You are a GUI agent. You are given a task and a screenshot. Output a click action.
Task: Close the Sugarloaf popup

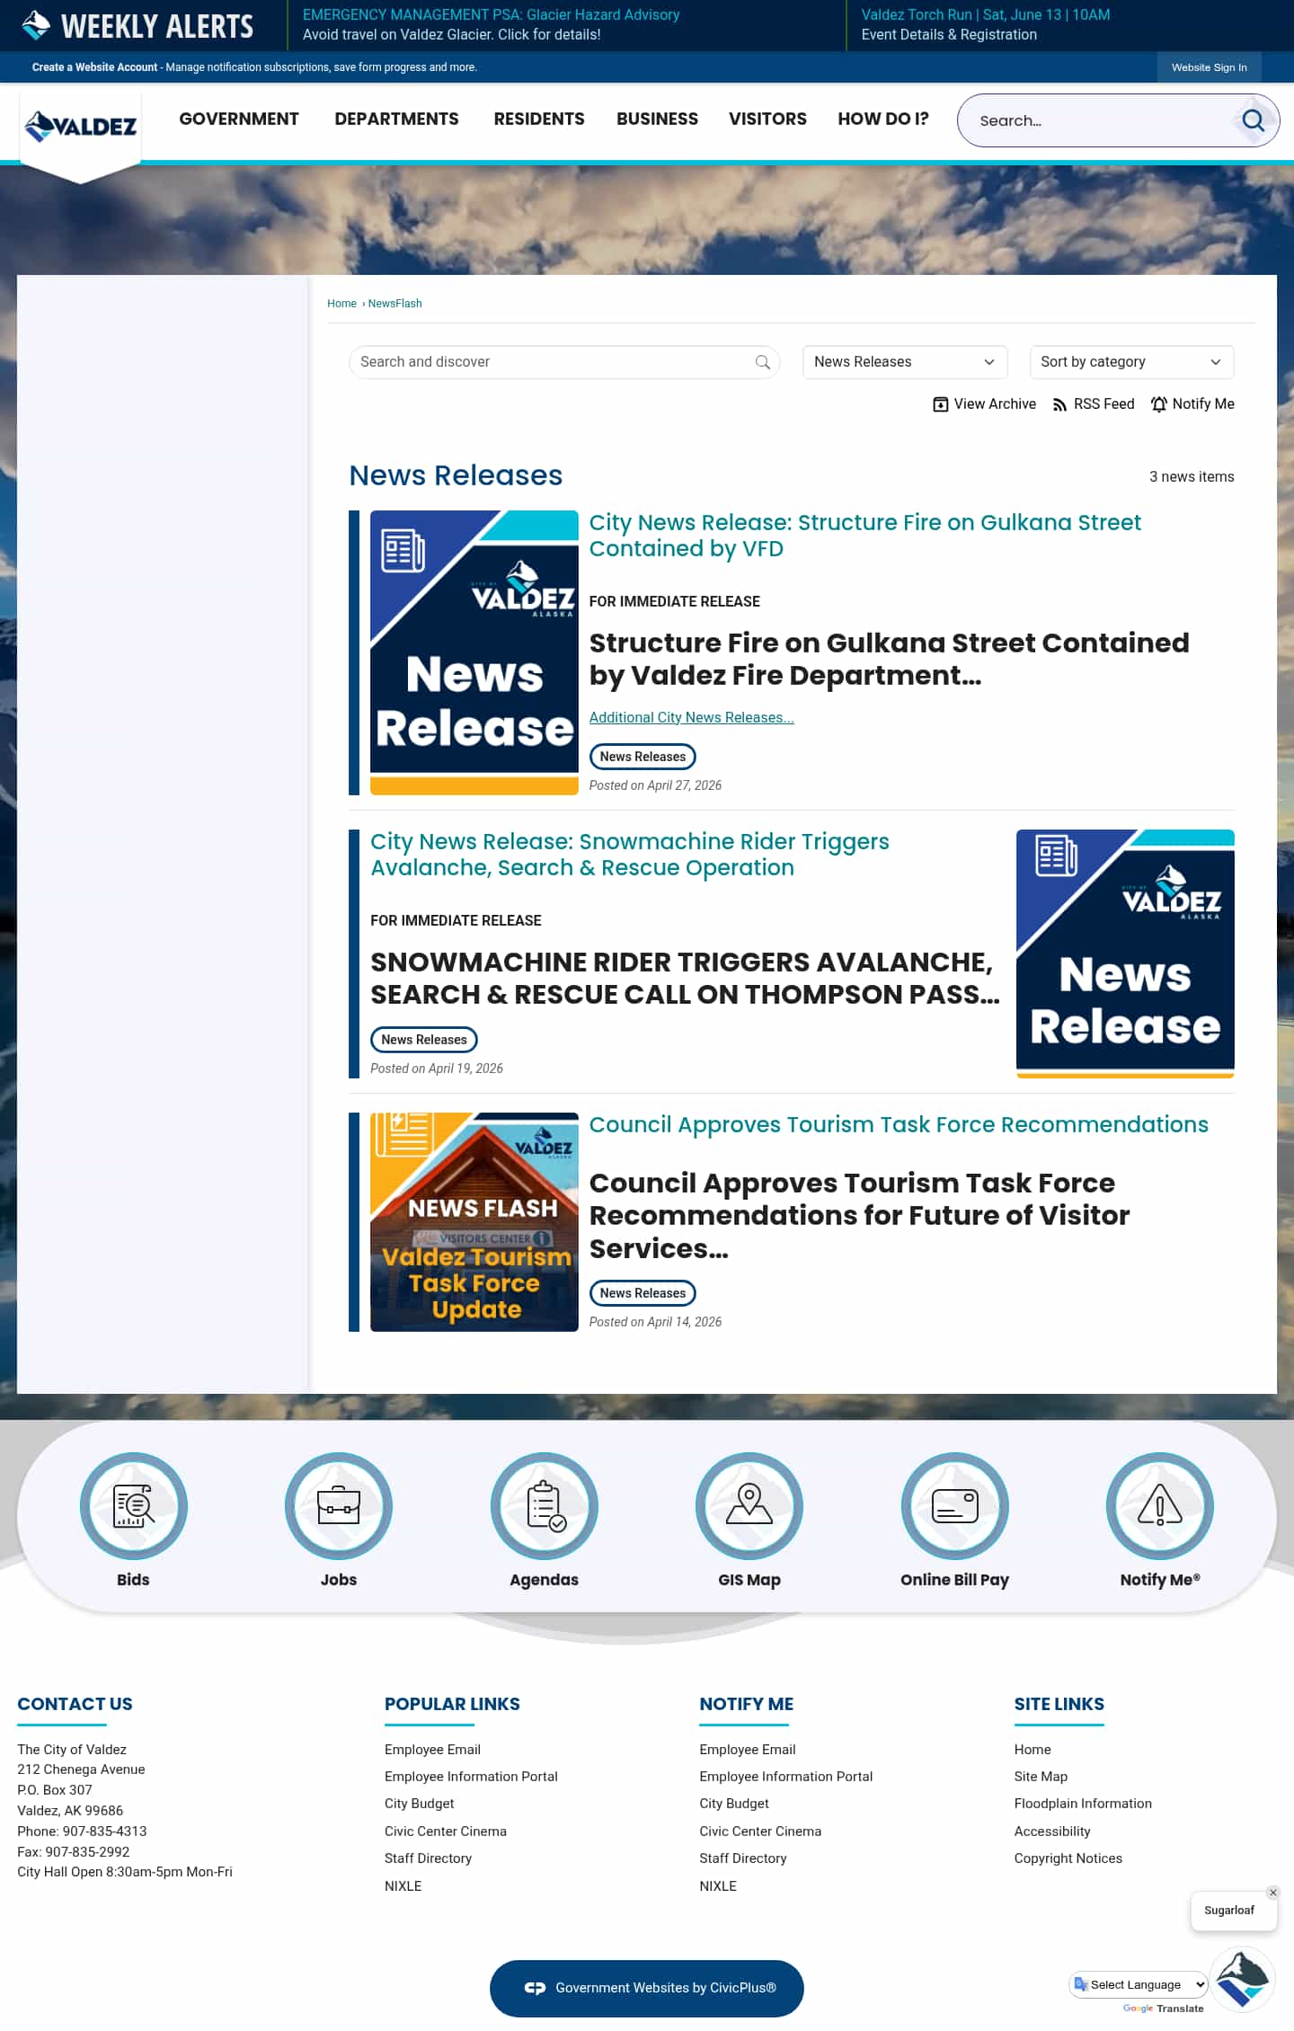tap(1272, 1893)
